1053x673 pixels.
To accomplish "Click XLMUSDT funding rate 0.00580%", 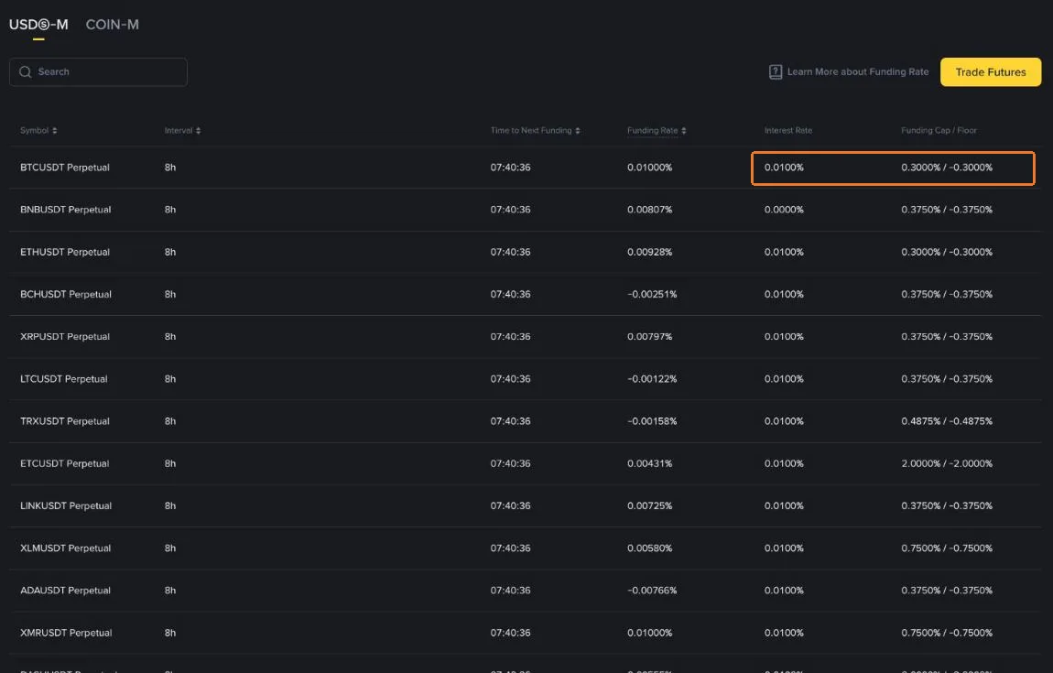I will 649,548.
